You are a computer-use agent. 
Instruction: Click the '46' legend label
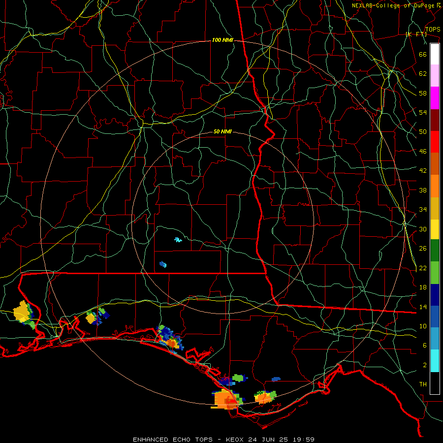click(x=423, y=152)
